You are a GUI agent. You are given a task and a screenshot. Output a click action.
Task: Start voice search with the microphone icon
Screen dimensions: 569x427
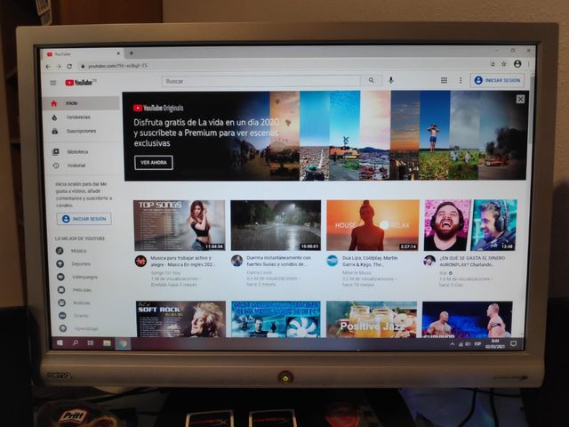[x=390, y=80]
